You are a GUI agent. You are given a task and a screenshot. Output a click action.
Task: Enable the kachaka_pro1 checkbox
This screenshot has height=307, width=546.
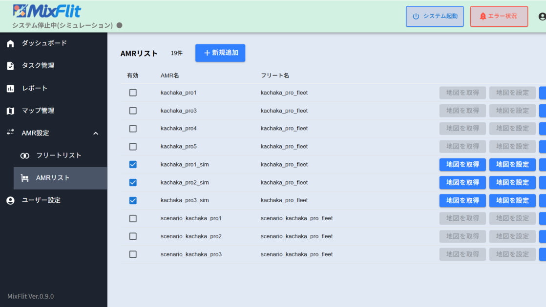click(x=133, y=93)
